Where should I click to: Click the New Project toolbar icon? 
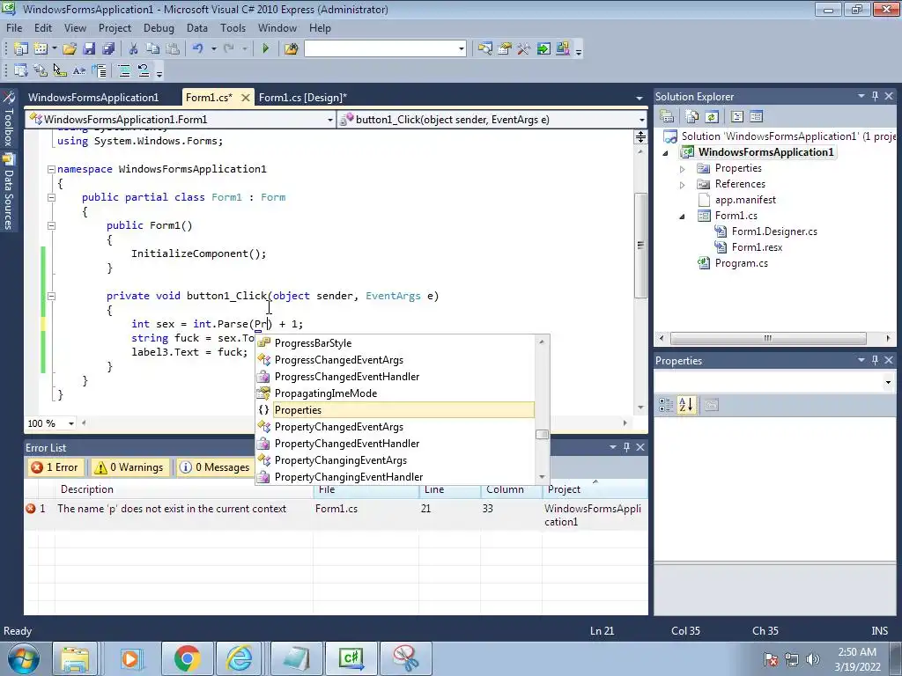(21, 49)
